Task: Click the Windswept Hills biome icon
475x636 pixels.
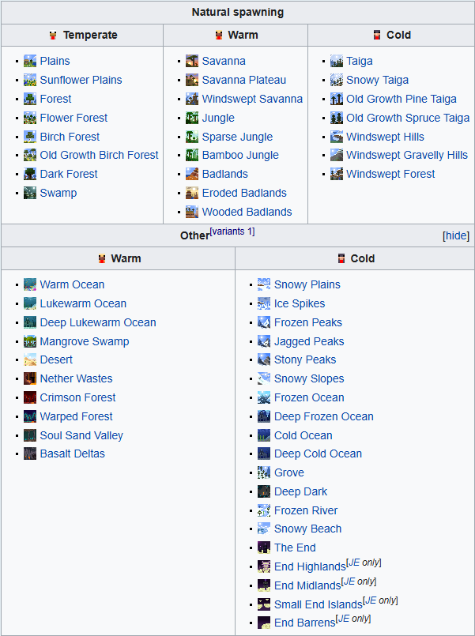Action: coord(337,137)
